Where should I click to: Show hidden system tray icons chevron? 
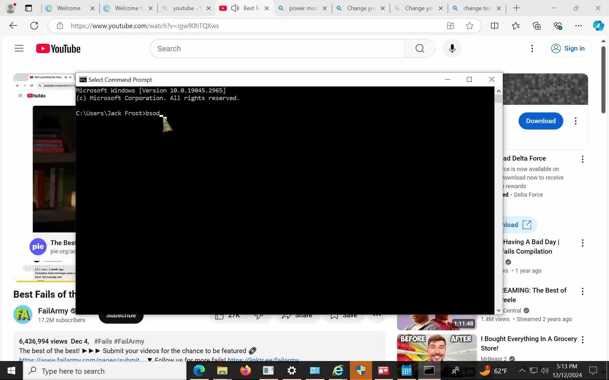coord(522,370)
